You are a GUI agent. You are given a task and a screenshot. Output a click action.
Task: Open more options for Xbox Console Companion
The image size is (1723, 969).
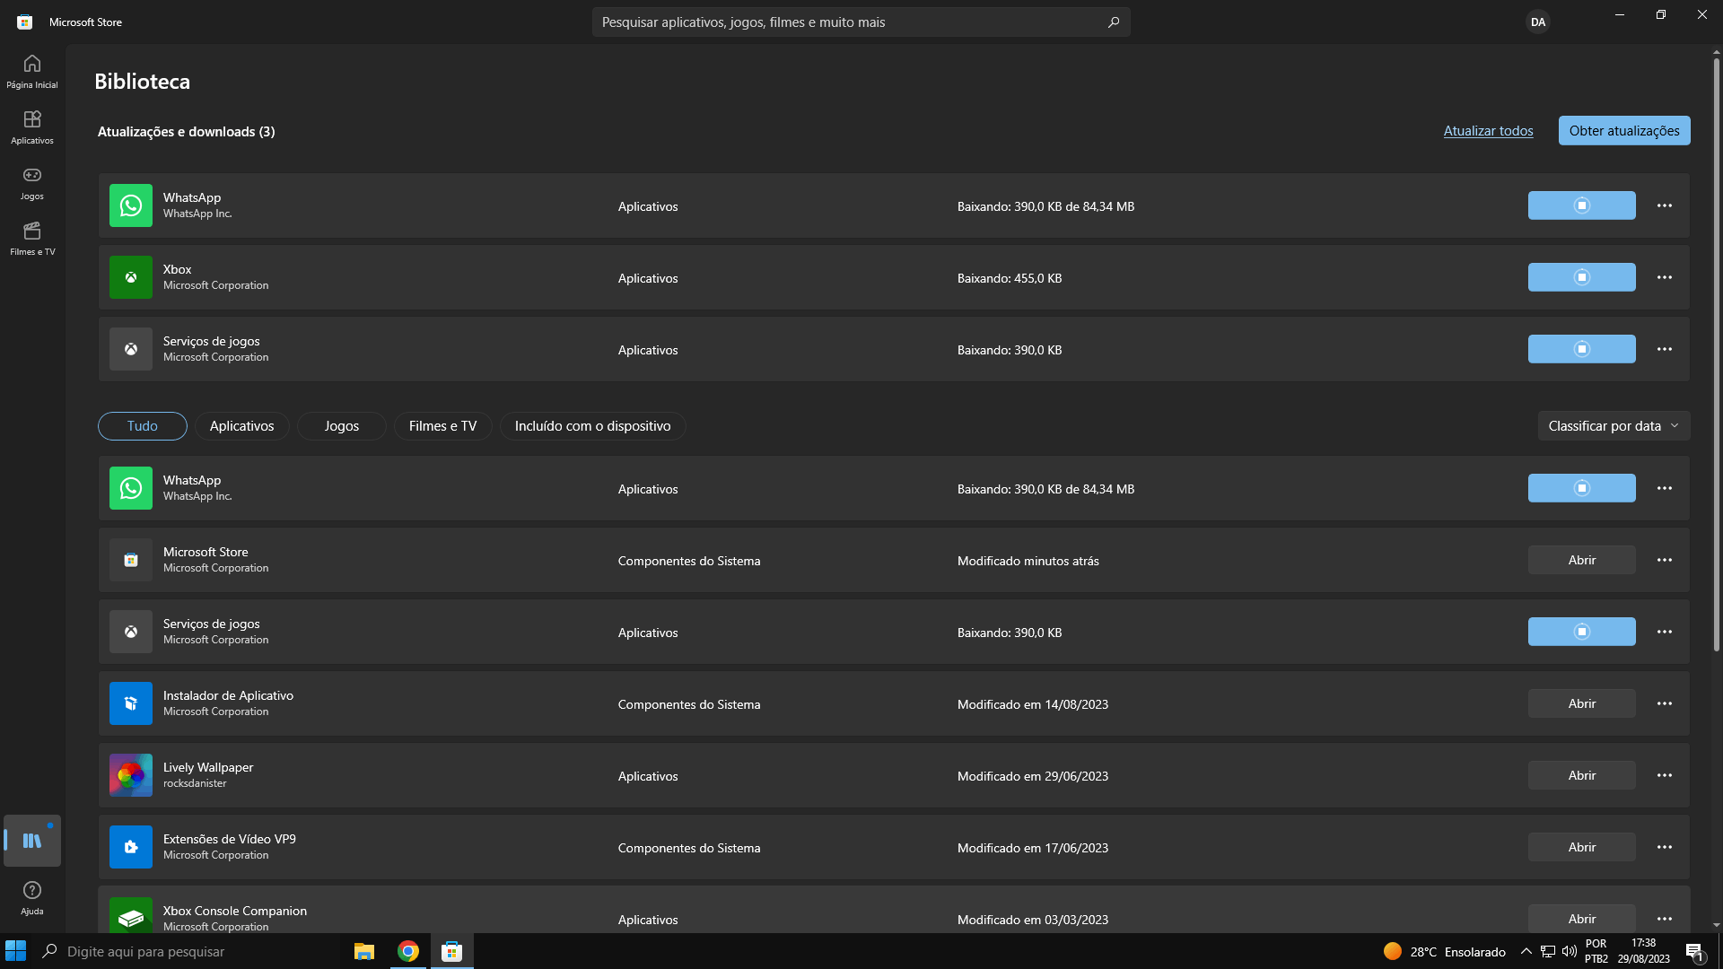1665,919
